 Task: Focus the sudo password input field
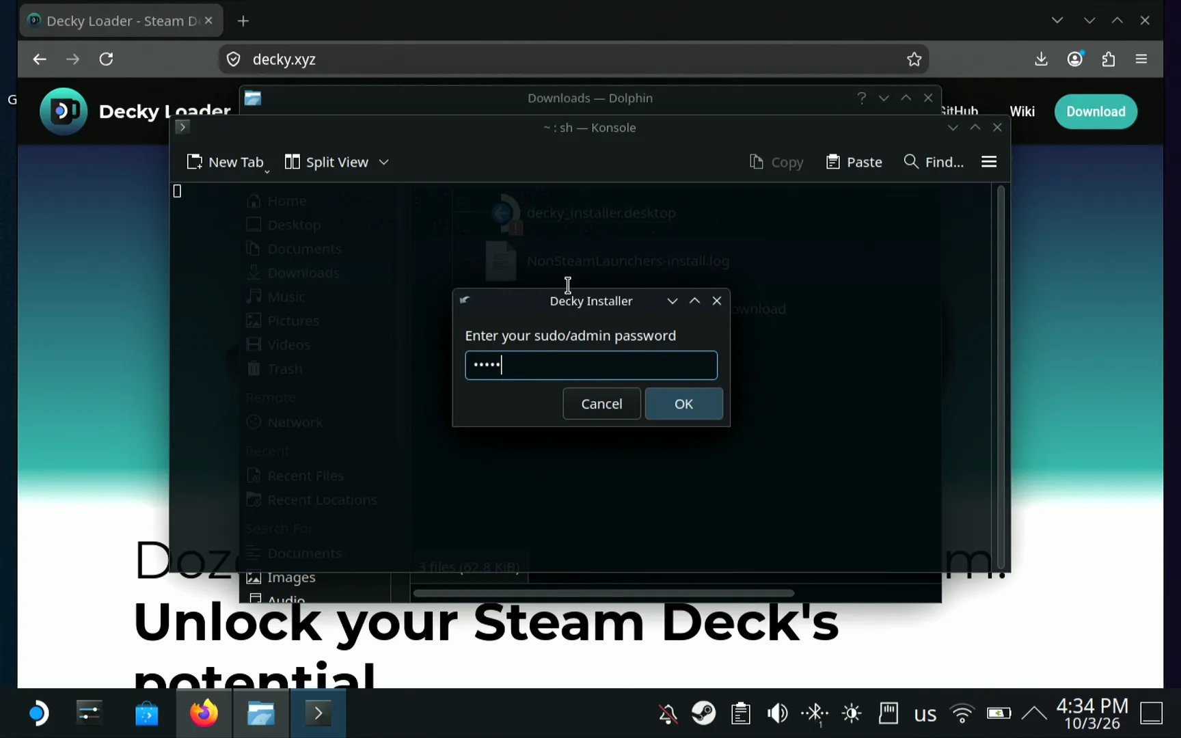[x=591, y=365]
